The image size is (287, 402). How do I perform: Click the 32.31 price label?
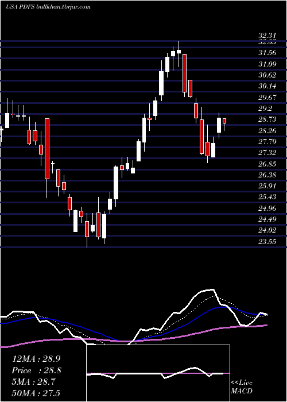coord(267,36)
